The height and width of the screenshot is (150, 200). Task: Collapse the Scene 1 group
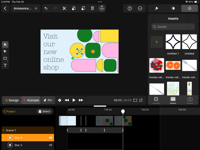4,130
